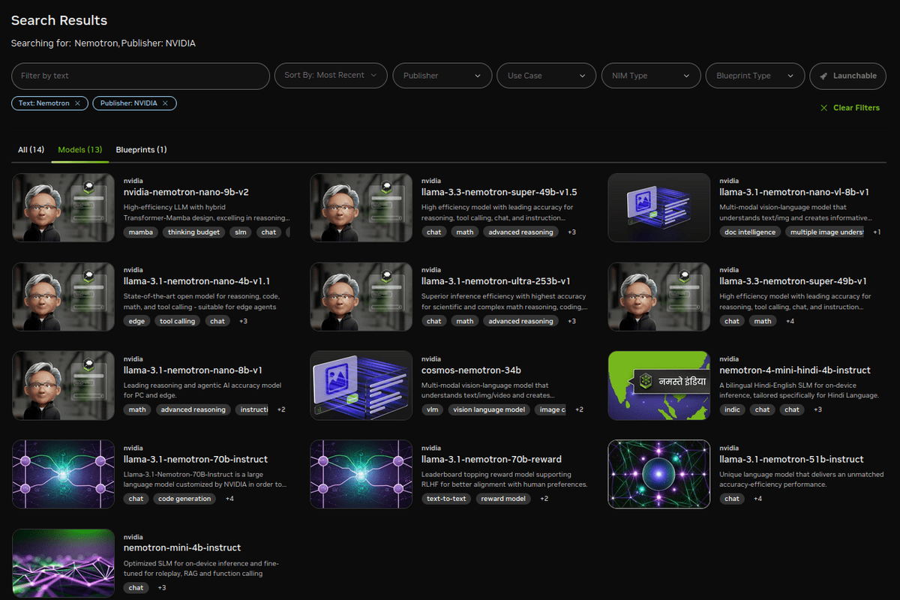This screenshot has width=900, height=600.
Task: Open llama-3.1-nemotron-nano-vl-8b-v1 thumbnail
Action: click(x=659, y=208)
